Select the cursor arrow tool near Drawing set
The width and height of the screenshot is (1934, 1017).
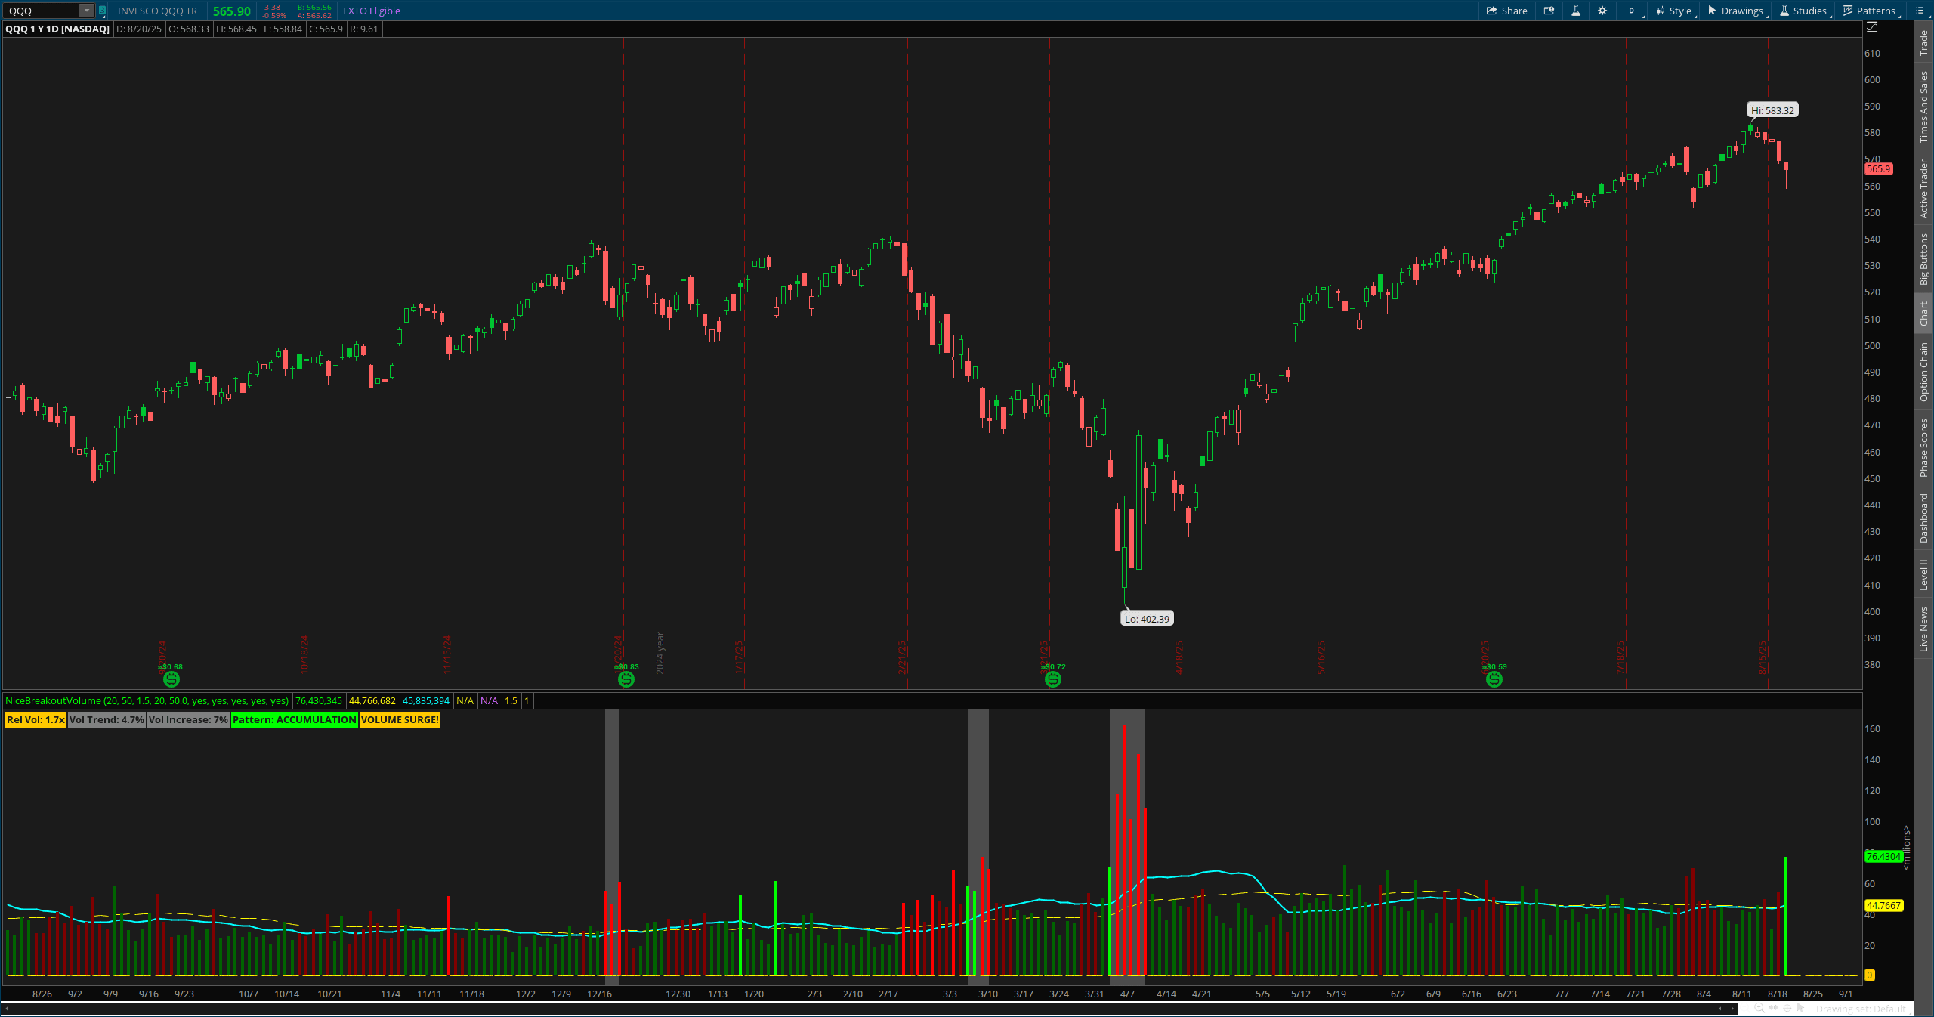click(1803, 1009)
